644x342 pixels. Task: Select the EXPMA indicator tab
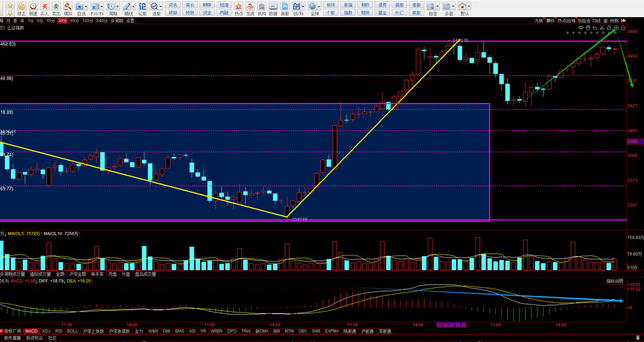click(x=332, y=331)
